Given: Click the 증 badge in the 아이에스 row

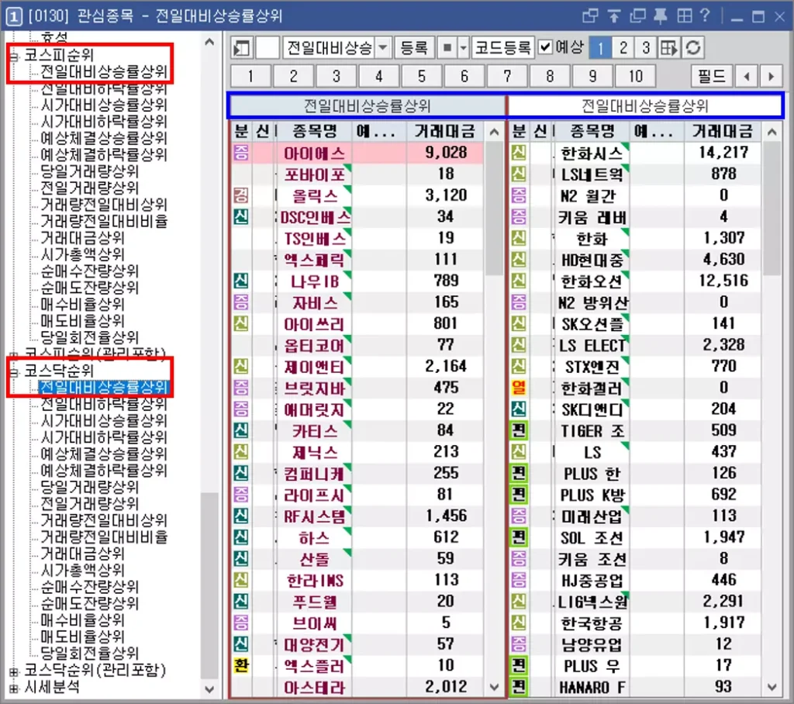Looking at the screenshot, I should point(241,153).
